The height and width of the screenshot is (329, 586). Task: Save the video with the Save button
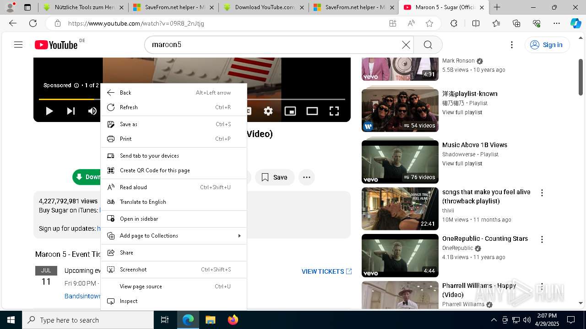(275, 177)
